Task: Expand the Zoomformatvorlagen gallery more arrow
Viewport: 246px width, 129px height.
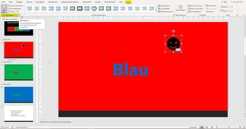Action: 156,11
